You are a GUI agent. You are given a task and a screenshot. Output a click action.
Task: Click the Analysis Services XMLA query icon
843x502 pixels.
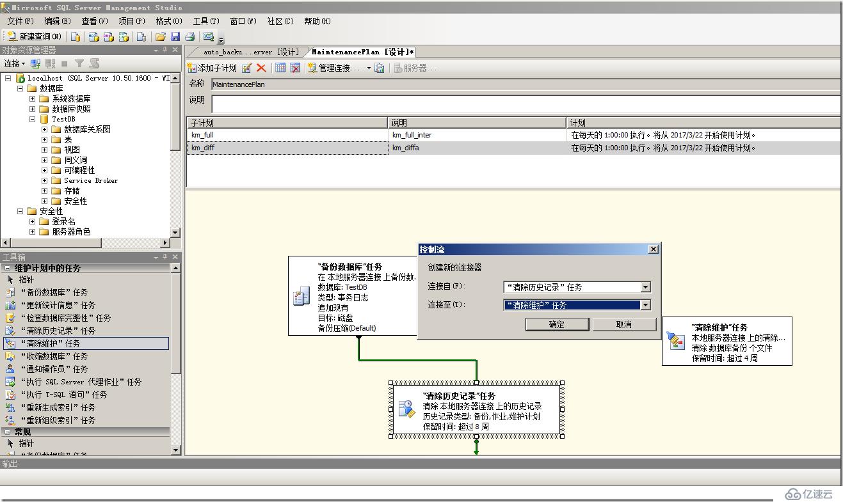125,36
